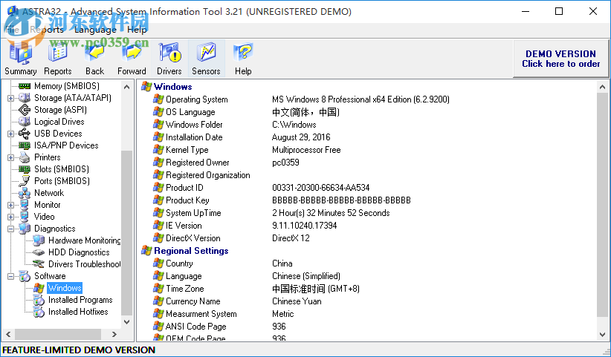Open the Help menu
Screen dimensions: 611x357
pyautogui.click(x=137, y=30)
